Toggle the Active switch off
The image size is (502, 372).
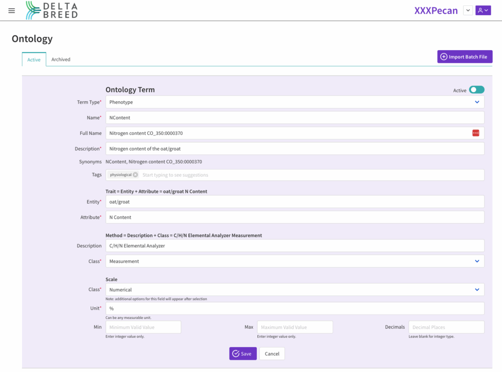476,90
